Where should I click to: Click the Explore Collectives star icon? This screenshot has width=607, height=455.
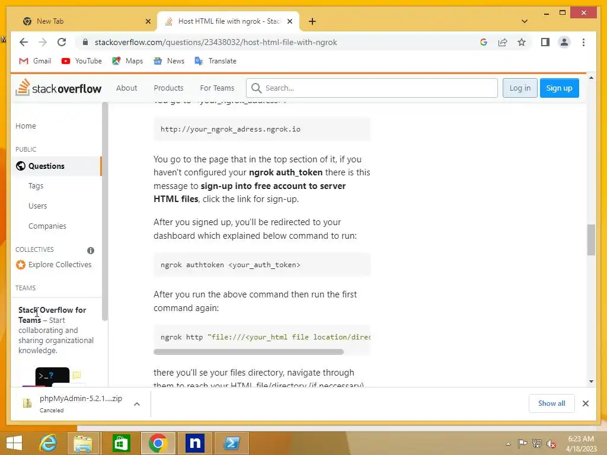coord(21,265)
